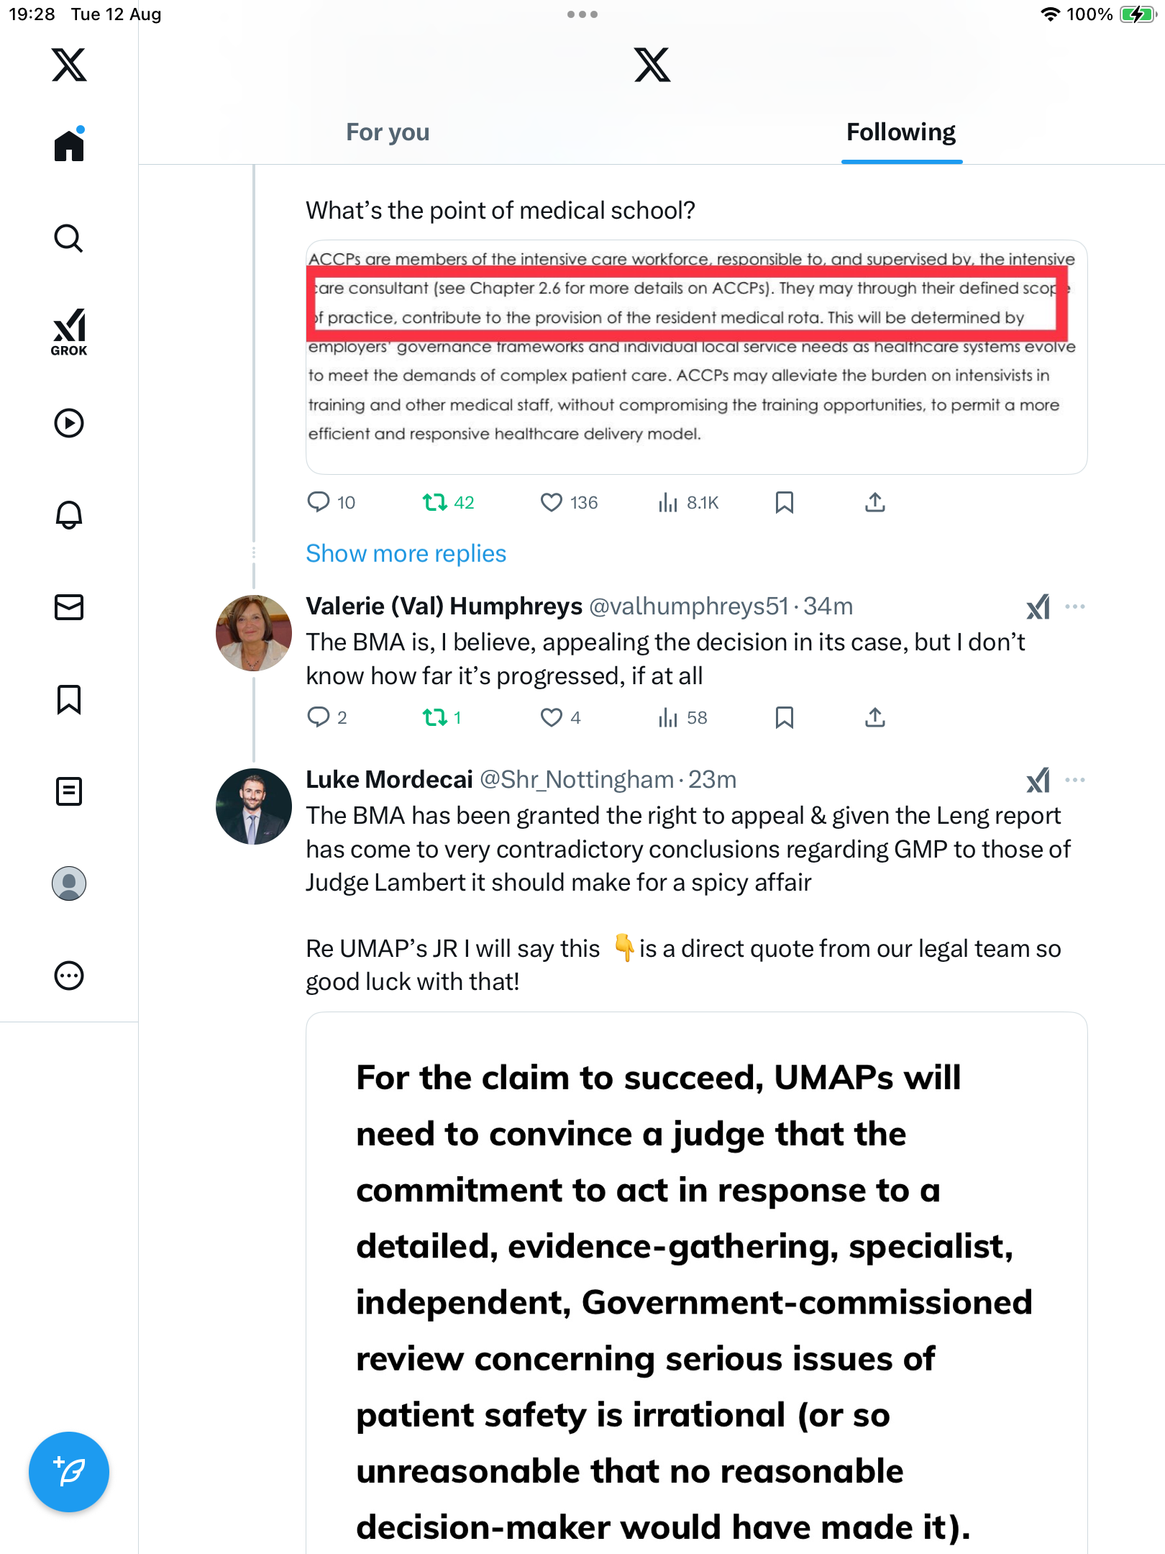Open the sidebar Bookmarks page
Image resolution: width=1165 pixels, height=1554 pixels.
click(x=69, y=699)
